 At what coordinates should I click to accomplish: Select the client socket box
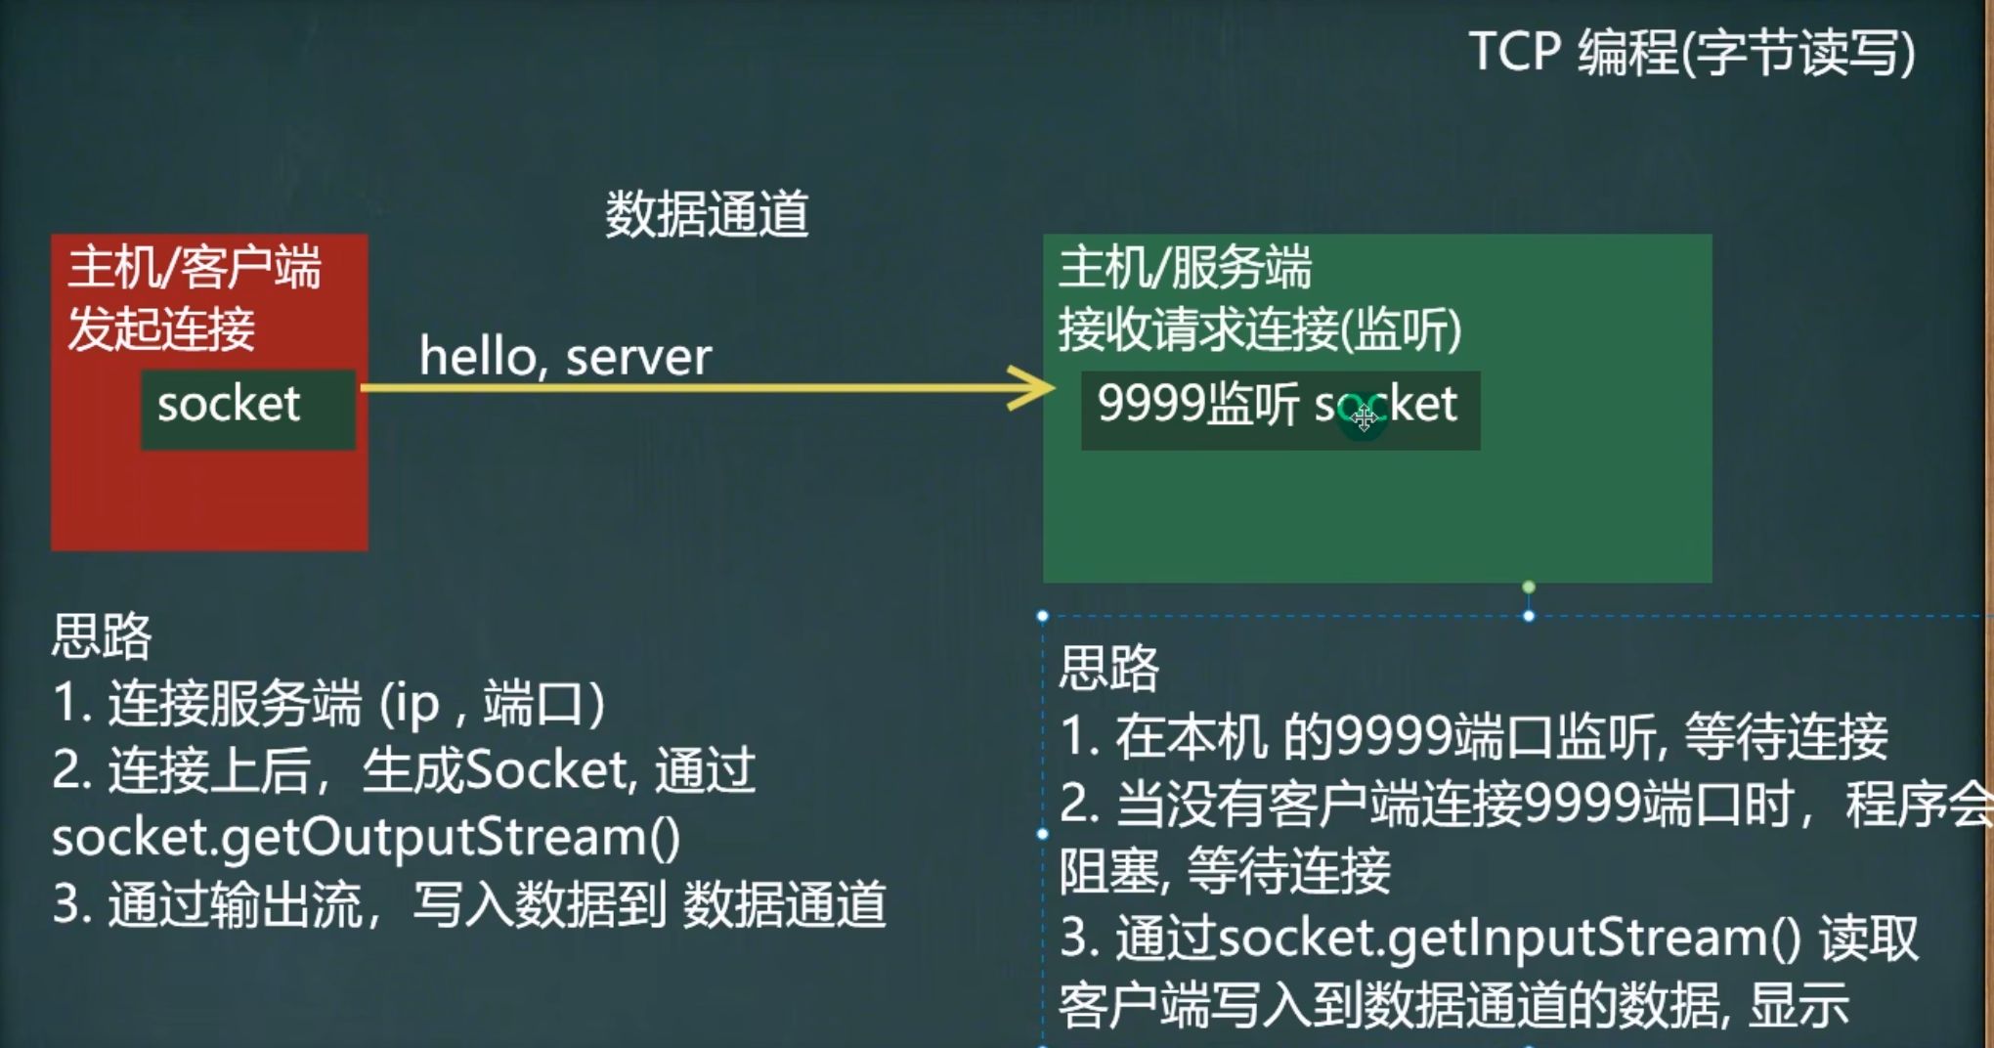248,410
